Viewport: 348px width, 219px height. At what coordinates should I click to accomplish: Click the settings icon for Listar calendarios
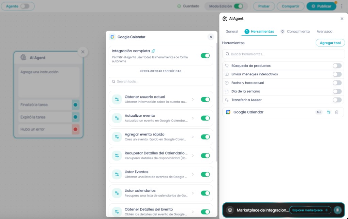[x=117, y=193]
